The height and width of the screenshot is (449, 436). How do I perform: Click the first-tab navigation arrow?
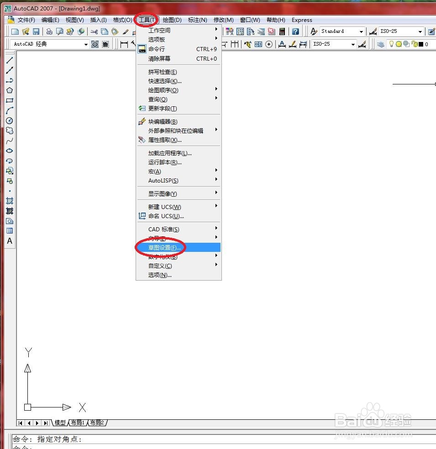point(21,423)
